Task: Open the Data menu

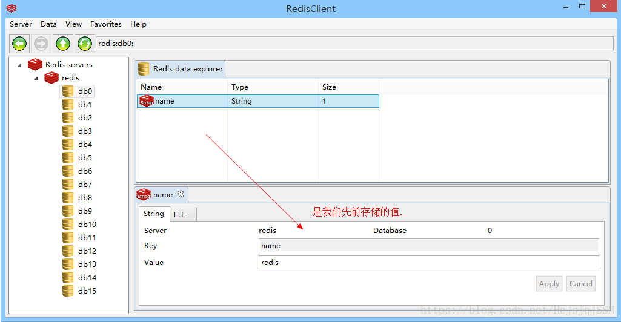Action: click(x=48, y=24)
